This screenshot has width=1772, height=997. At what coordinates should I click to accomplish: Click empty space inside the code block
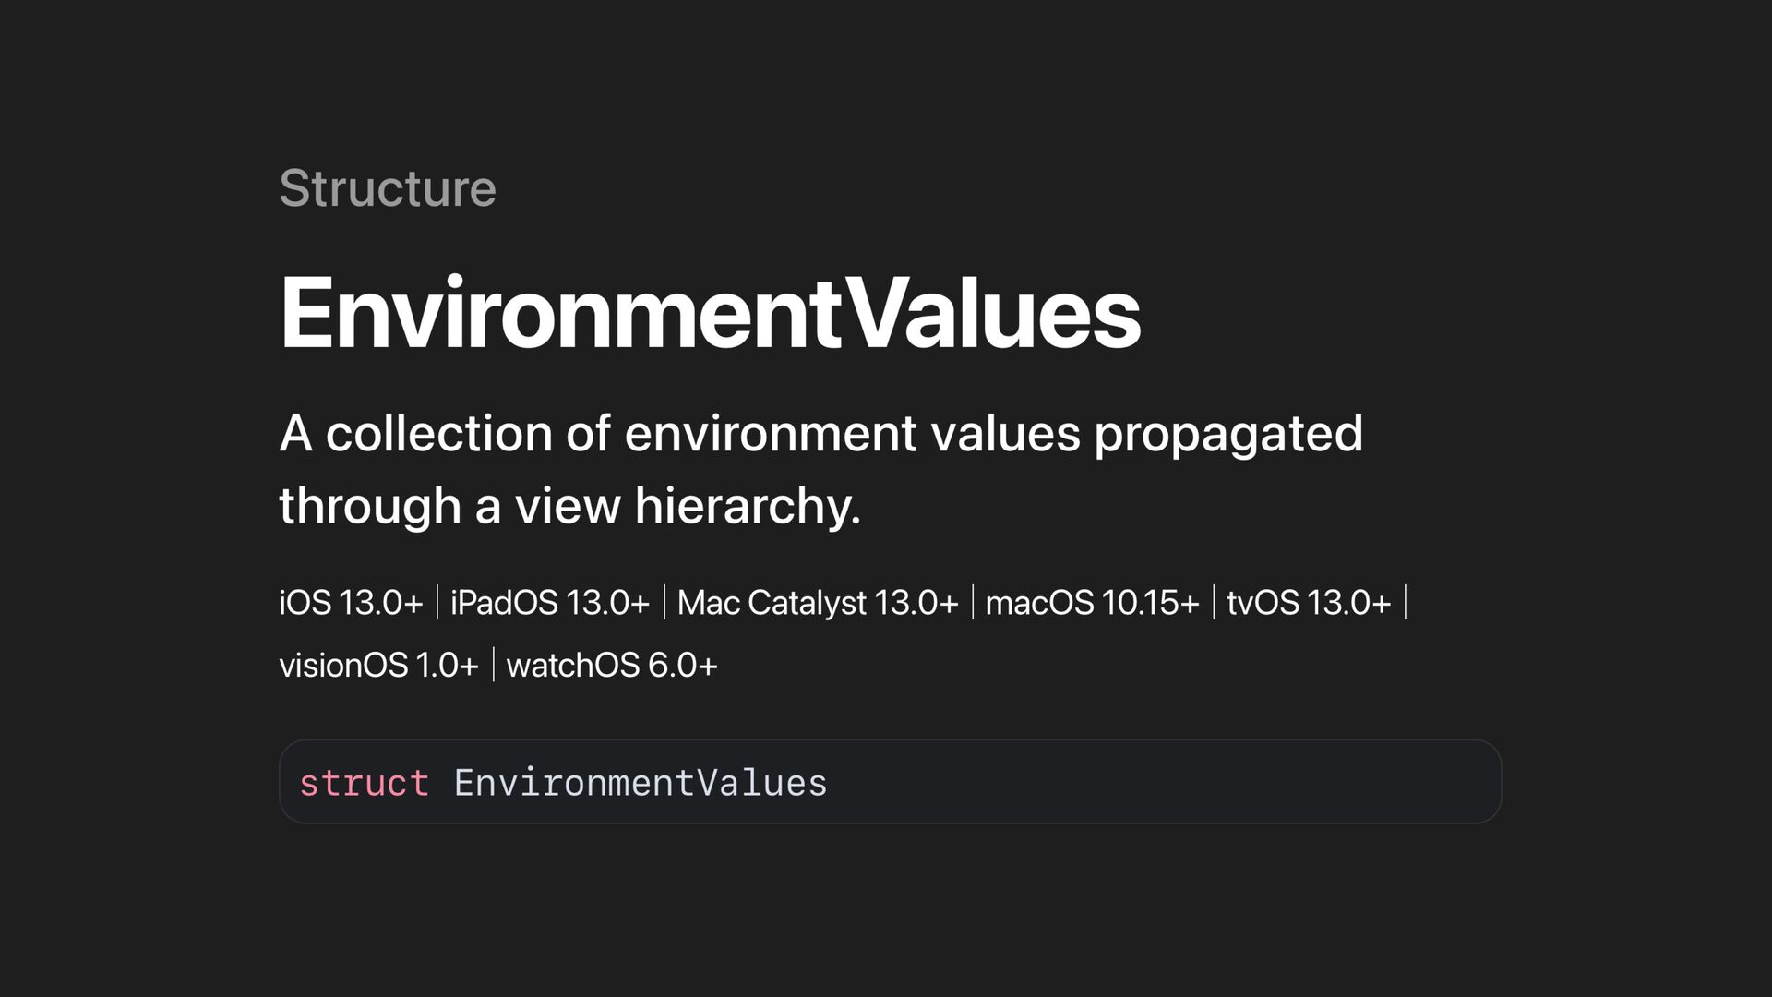[1163, 782]
